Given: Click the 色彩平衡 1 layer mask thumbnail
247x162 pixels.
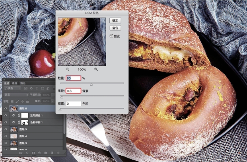Looking at the screenshot, I should click(25, 122).
